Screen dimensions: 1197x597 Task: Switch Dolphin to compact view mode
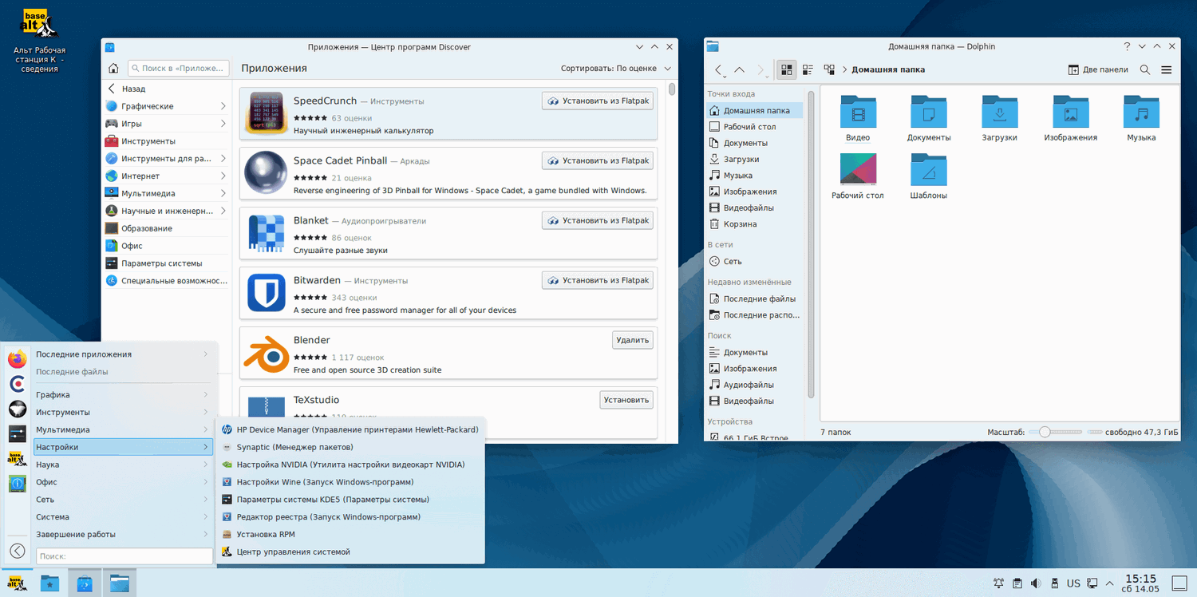click(808, 69)
